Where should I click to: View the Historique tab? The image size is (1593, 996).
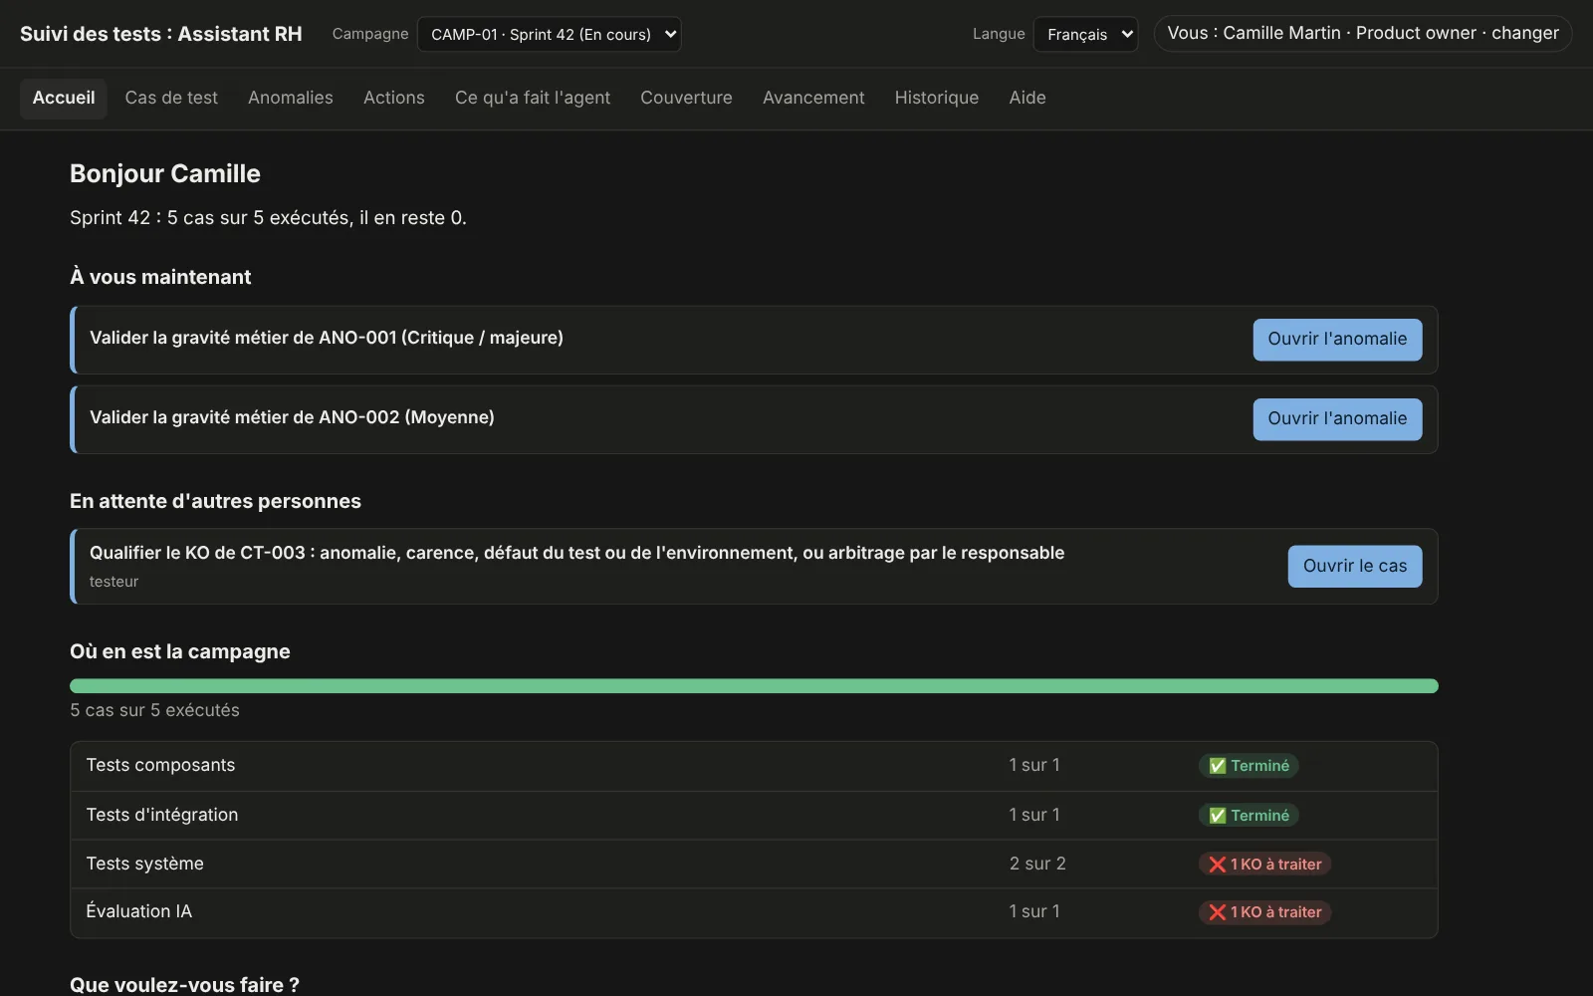point(937,98)
